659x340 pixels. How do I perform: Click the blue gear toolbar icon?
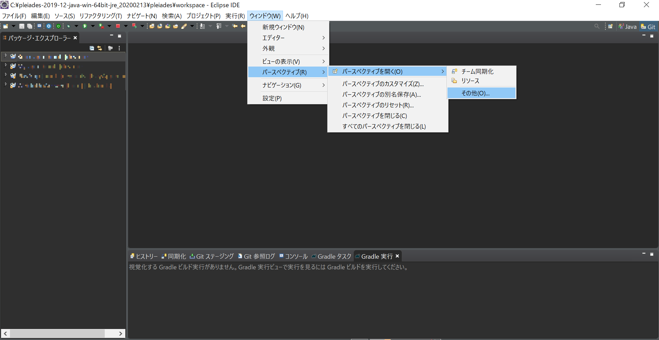tap(49, 26)
